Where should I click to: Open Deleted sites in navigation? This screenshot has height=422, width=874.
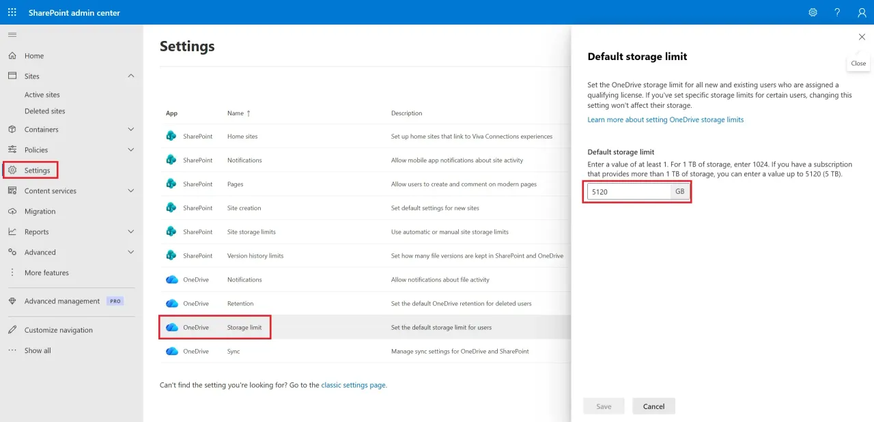pos(45,111)
